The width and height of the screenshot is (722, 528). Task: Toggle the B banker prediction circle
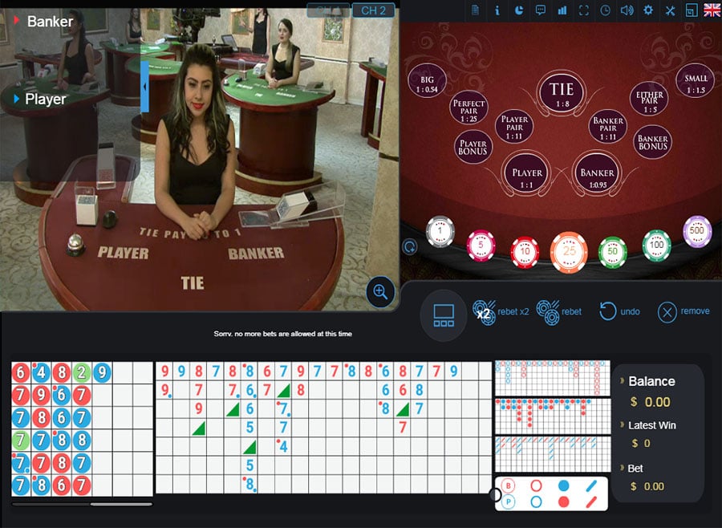(509, 485)
